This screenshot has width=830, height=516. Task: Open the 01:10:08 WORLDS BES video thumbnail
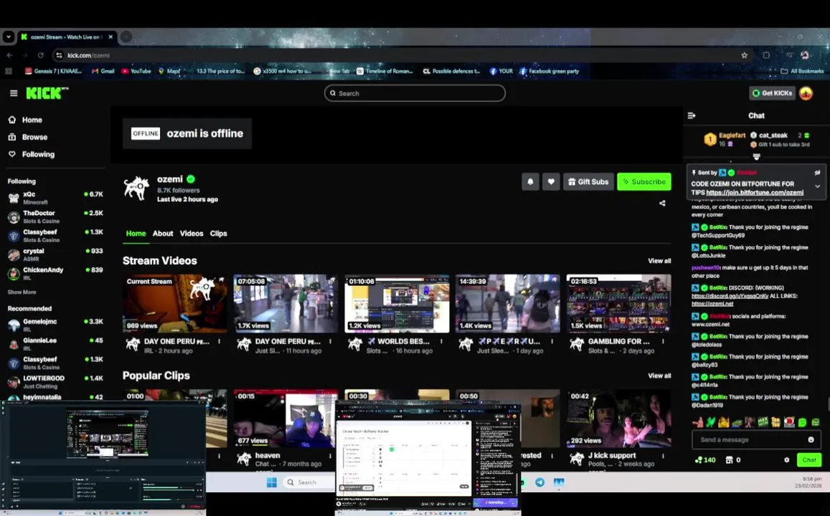397,303
